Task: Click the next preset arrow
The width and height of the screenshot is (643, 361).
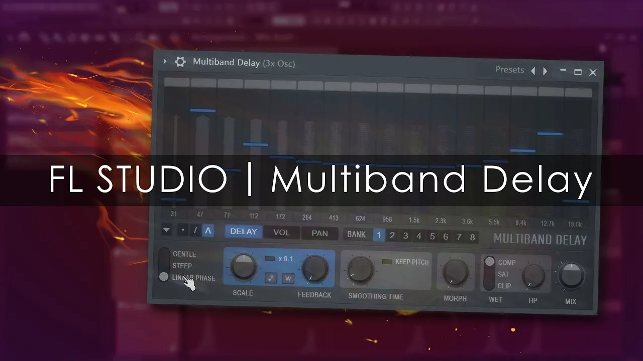Action: [x=546, y=71]
